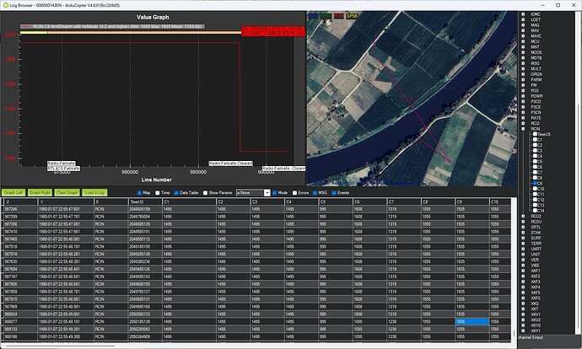Image resolution: width=582 pixels, height=349 pixels.
Task: Check the C14 channel in RCIN tree
Action: point(535,210)
